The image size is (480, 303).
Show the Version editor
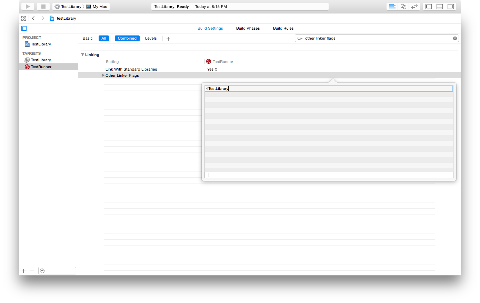click(x=414, y=7)
